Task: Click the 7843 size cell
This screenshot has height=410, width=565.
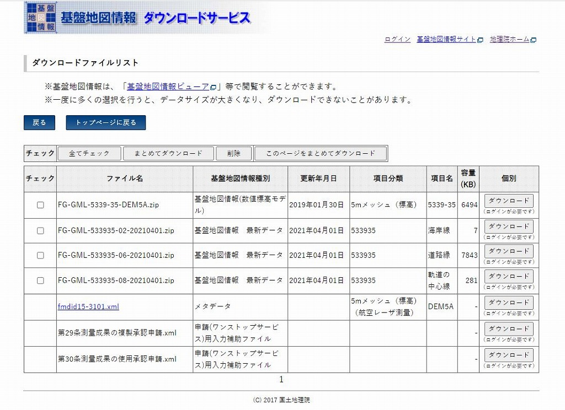Action: pos(470,255)
